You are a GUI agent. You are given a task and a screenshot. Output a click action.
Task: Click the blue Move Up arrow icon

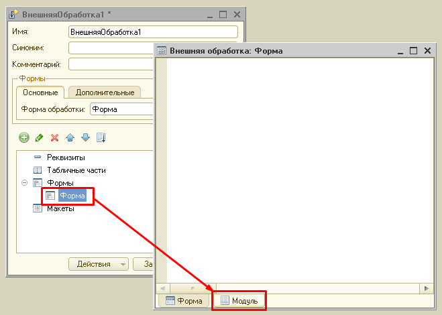(70, 137)
